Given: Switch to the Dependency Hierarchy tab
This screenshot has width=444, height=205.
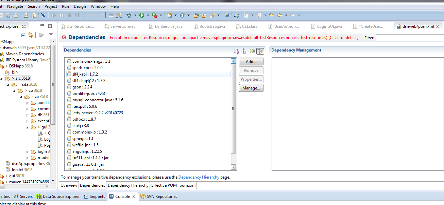Looking at the screenshot, I should coord(128,185).
